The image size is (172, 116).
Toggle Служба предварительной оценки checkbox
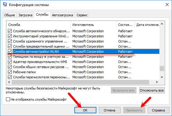coord(10,46)
